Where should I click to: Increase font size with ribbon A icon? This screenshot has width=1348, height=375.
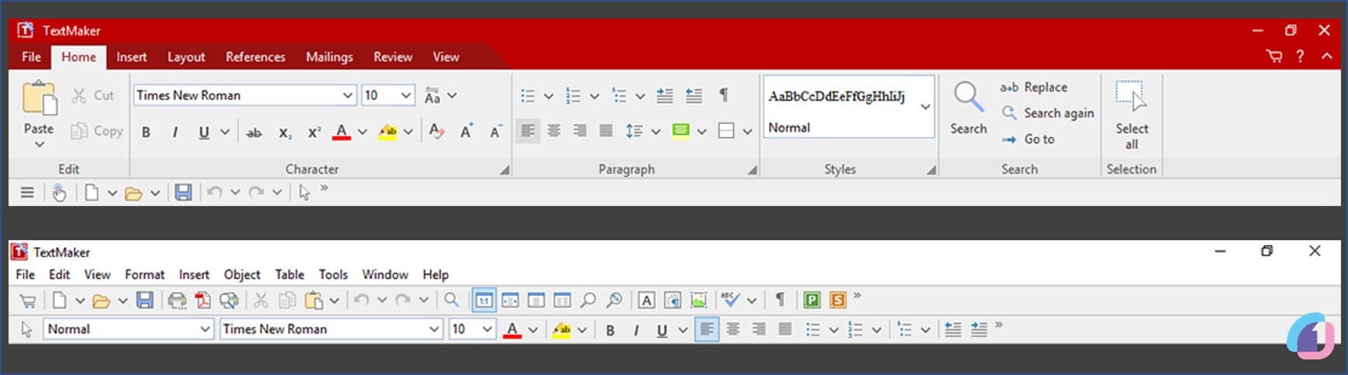tap(467, 132)
